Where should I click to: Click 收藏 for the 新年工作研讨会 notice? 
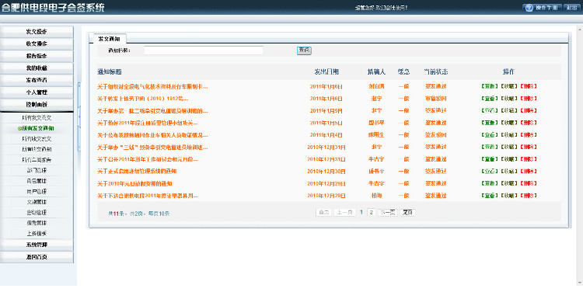(x=508, y=159)
